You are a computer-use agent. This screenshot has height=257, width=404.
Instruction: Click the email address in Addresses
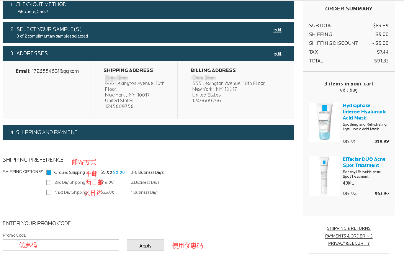coord(55,71)
